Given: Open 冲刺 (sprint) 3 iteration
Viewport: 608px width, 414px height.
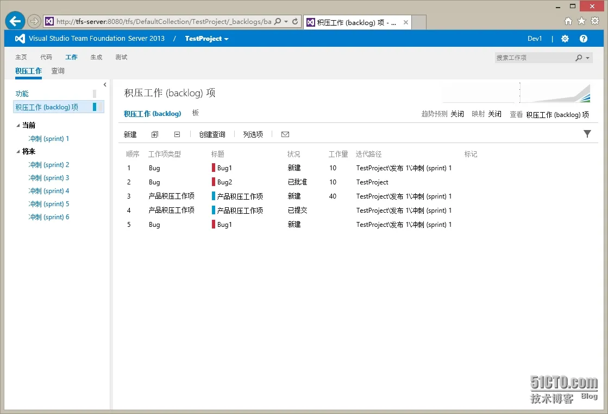Looking at the screenshot, I should click(x=48, y=178).
